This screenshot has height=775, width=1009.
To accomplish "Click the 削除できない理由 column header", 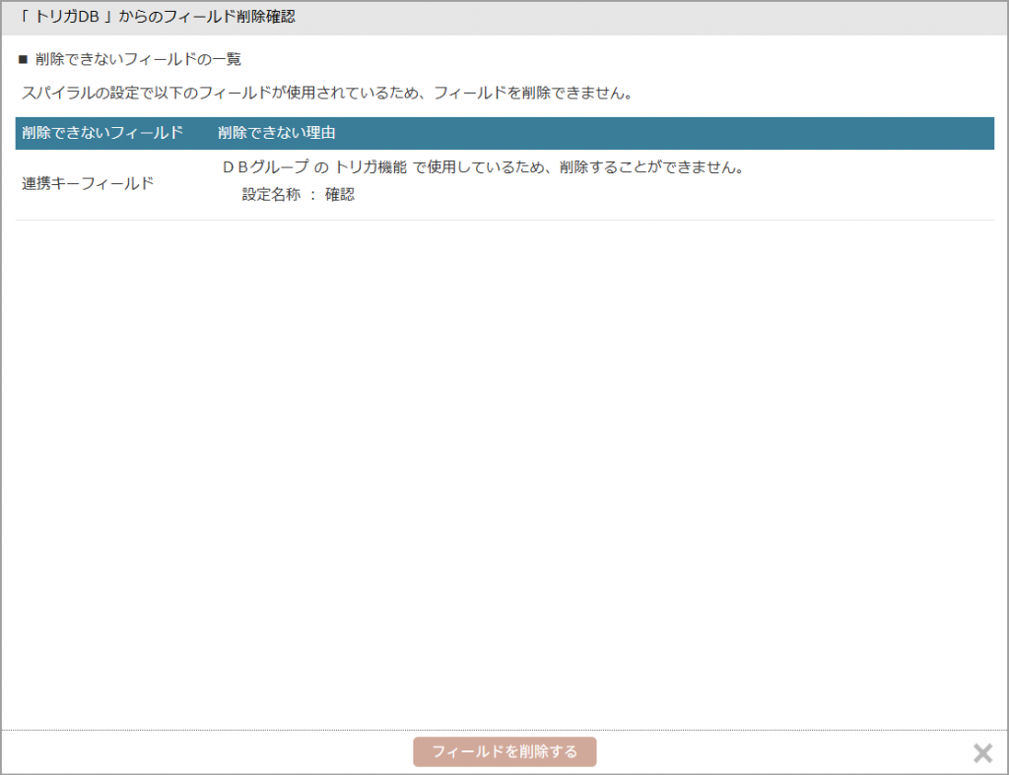I will pyautogui.click(x=277, y=133).
